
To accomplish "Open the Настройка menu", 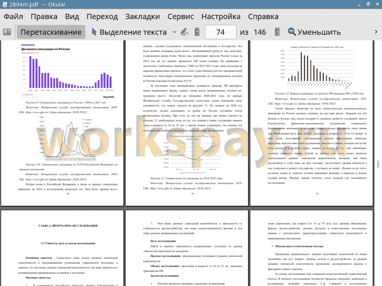I will (221, 16).
